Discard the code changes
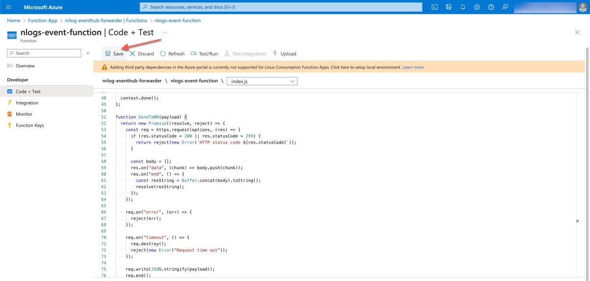 click(x=142, y=54)
